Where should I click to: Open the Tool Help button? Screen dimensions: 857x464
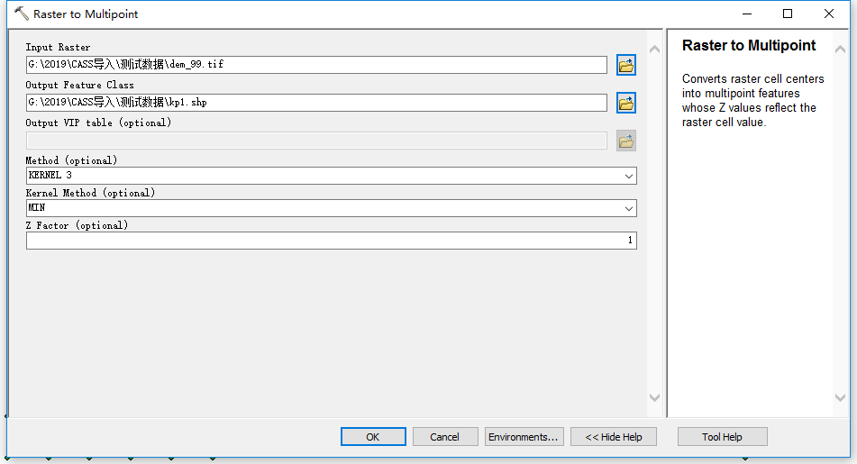tap(722, 437)
